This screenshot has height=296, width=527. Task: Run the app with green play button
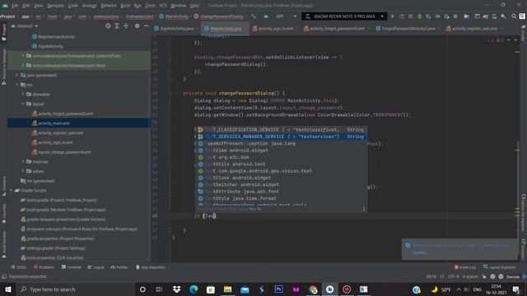393,16
